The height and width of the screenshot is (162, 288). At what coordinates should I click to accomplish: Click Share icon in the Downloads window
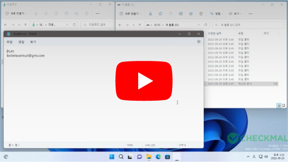point(76,14)
